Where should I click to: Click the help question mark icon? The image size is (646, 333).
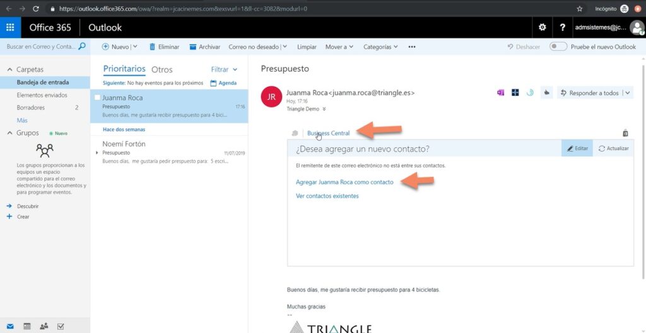561,28
